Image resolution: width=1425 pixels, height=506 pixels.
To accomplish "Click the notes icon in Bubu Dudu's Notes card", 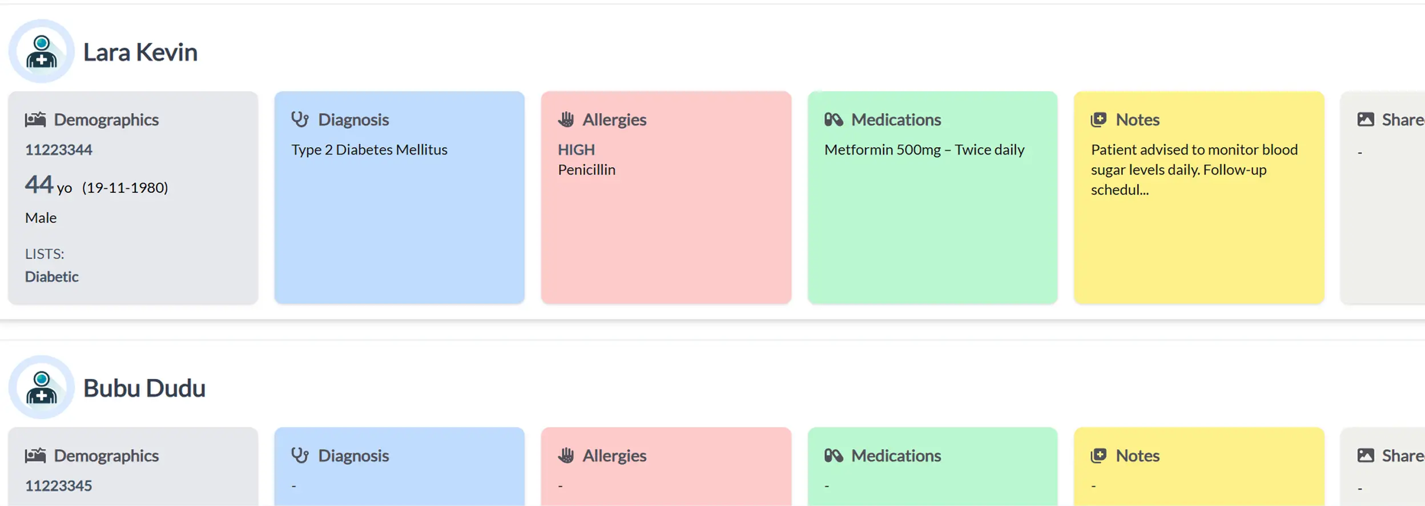I will click(x=1099, y=456).
